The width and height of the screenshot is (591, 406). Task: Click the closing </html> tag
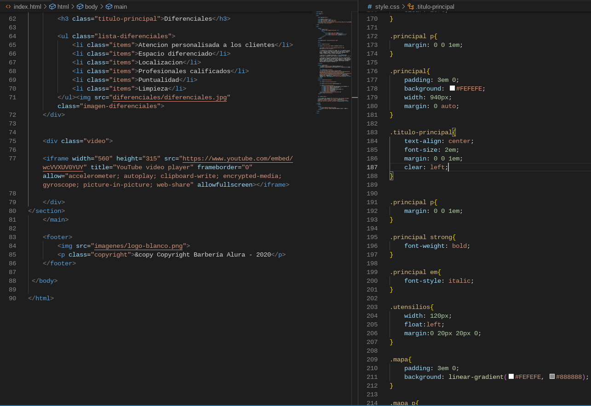click(41, 298)
